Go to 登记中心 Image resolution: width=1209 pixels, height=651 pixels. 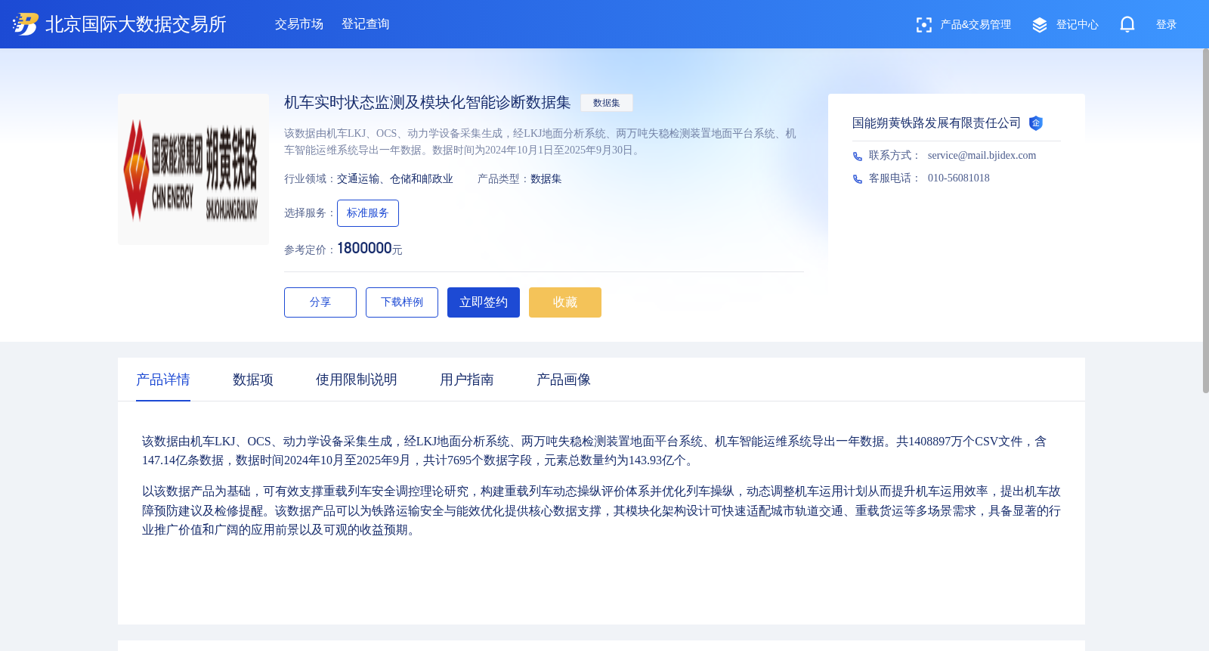click(1077, 25)
